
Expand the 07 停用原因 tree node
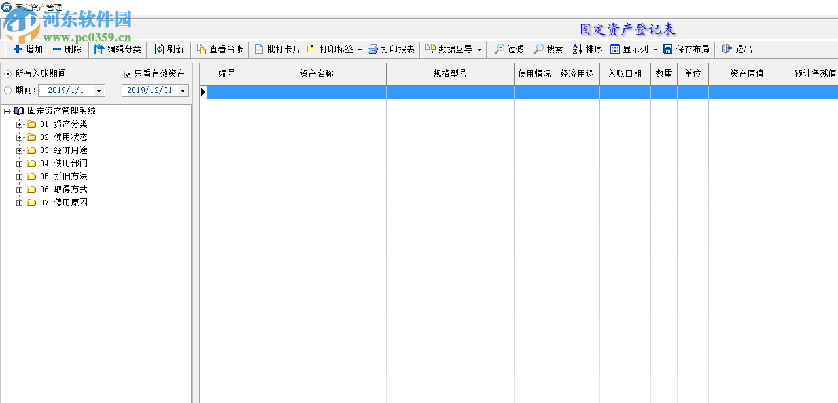pyautogui.click(x=20, y=203)
